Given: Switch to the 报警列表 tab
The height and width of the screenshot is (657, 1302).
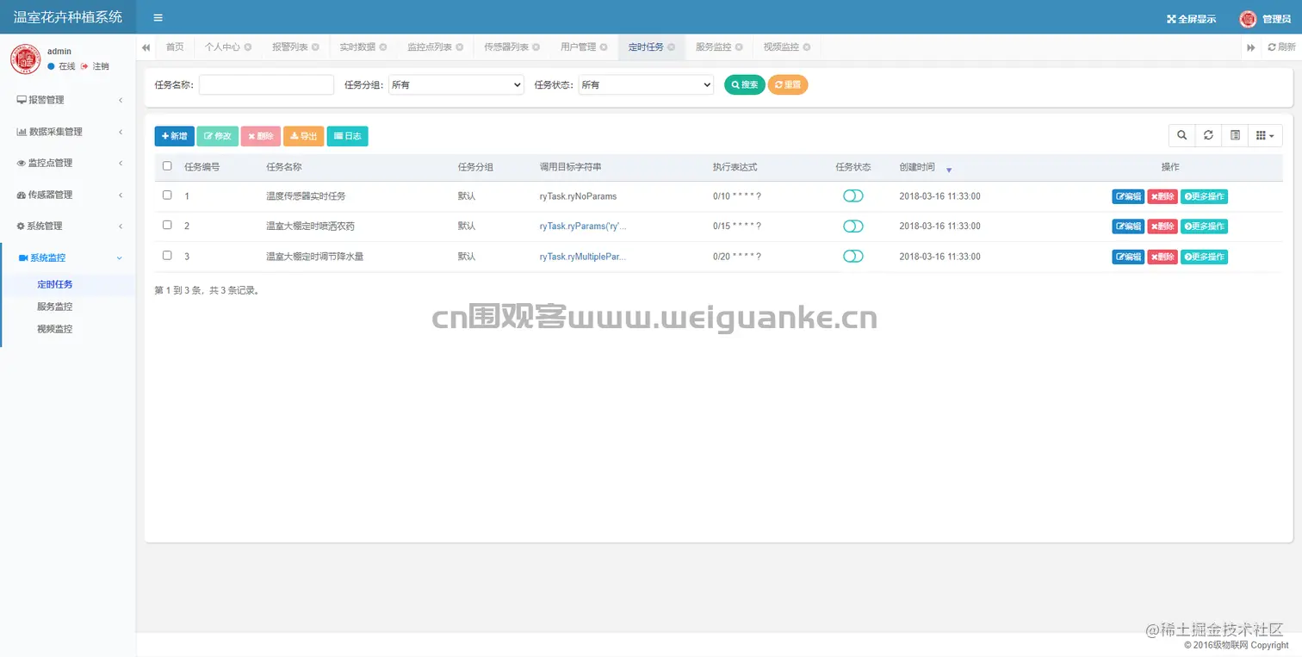Looking at the screenshot, I should [289, 47].
